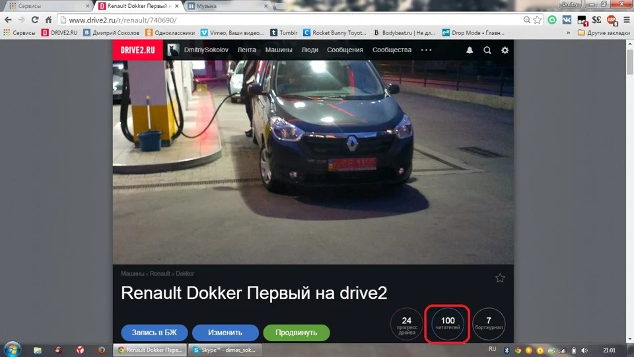Open the black extension with red badge
The image size is (634, 357).
tap(582, 20)
